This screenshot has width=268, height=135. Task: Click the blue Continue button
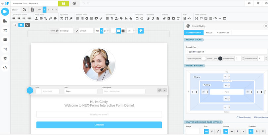[x=99, y=125]
